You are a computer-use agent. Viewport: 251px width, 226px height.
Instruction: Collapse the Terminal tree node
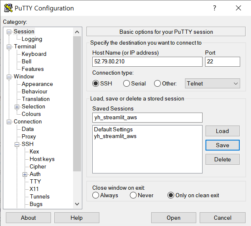[x=9, y=47]
